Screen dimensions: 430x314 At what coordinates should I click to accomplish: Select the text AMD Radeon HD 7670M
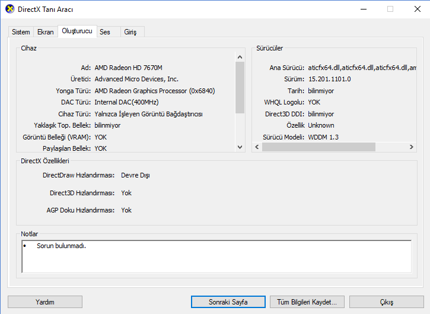(128, 68)
